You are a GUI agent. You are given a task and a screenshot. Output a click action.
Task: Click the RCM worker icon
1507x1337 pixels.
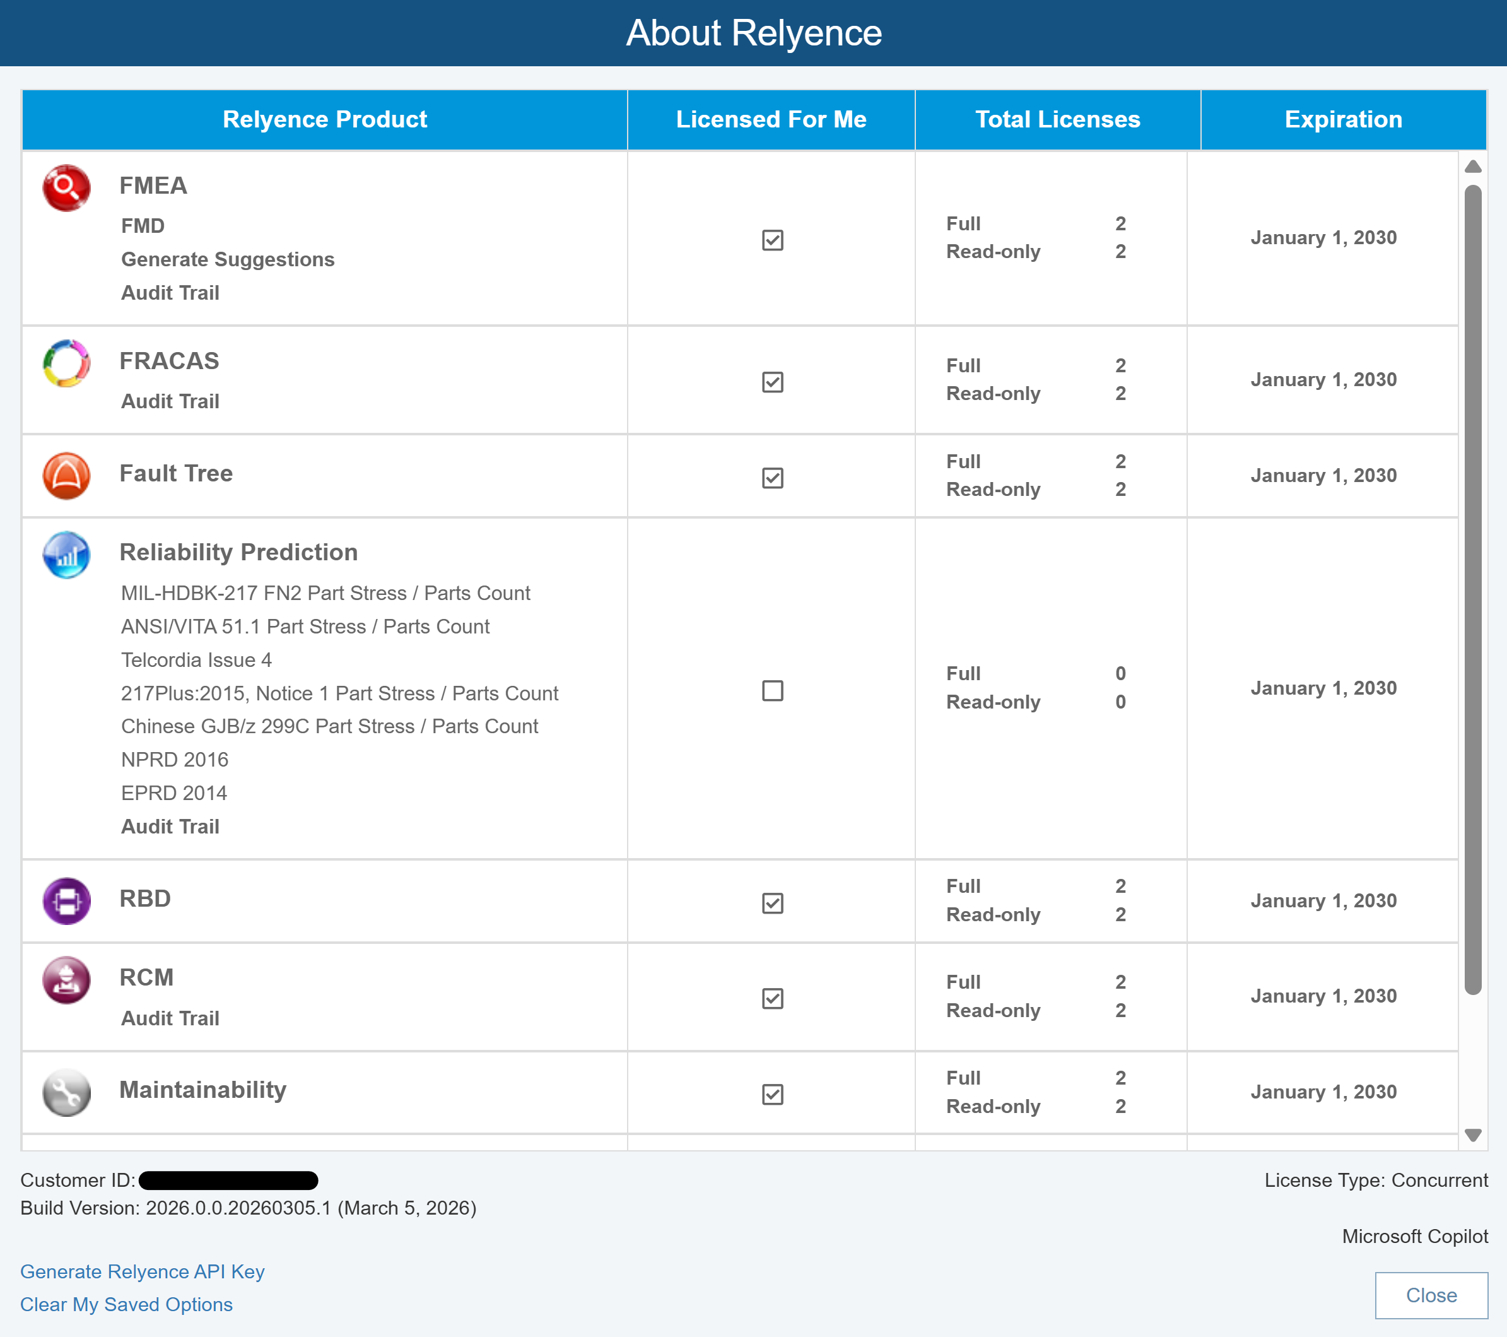click(66, 980)
